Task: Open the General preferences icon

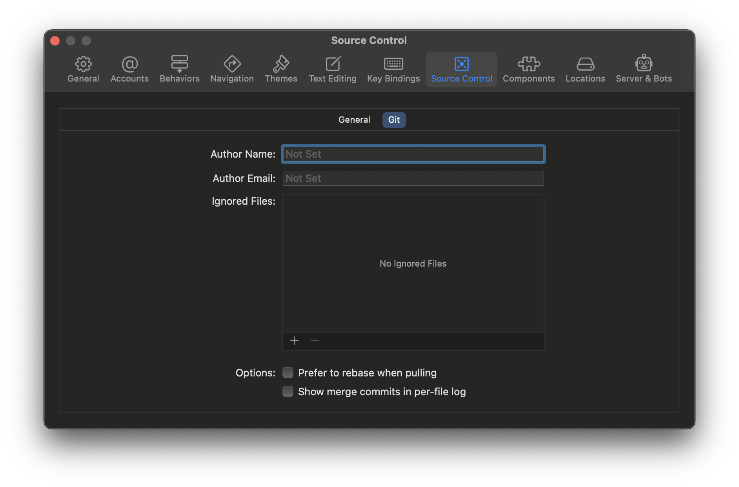Action: point(83,69)
